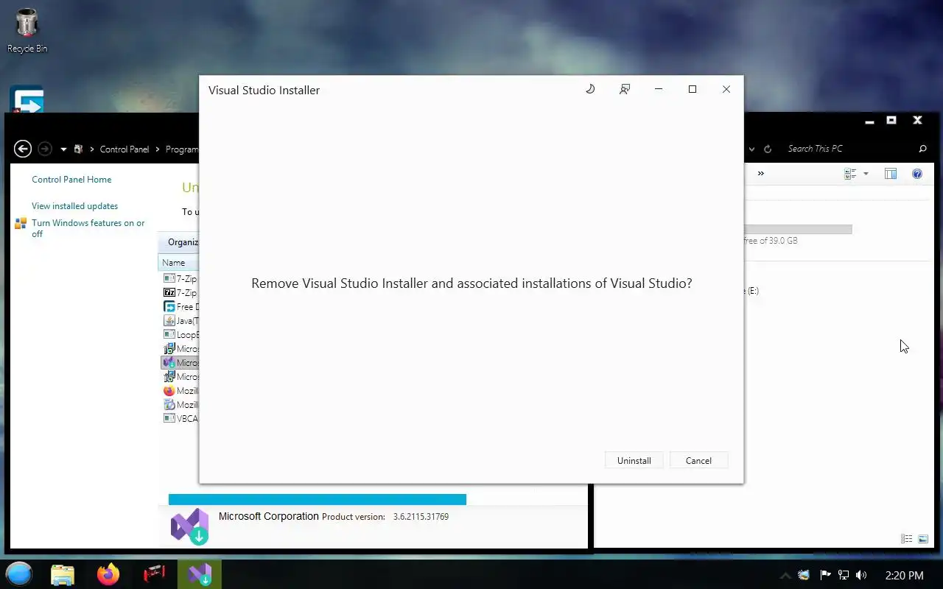This screenshot has height=589, width=943.
Task: Toggle the preview pane in This PC
Action: click(891, 174)
